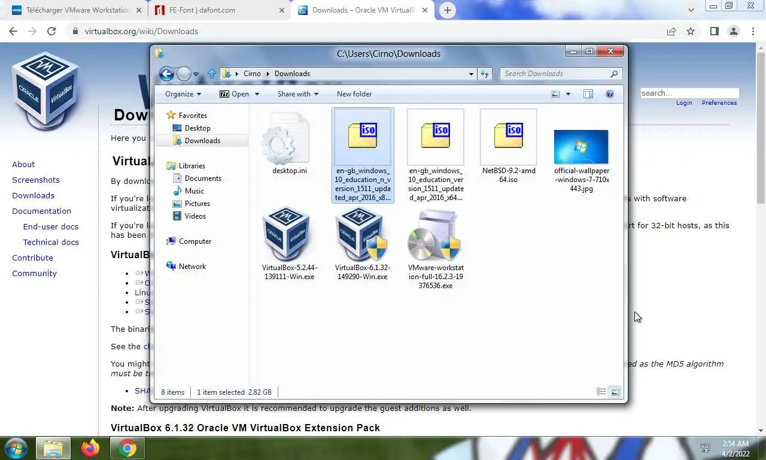This screenshot has width=766, height=460.
Task: Click the blue up-folder arrow icon
Action: (x=211, y=74)
